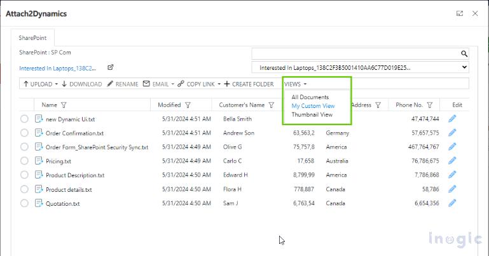Select Thumbnail View in the Views menu
This screenshot has height=256, width=489.
click(312, 115)
